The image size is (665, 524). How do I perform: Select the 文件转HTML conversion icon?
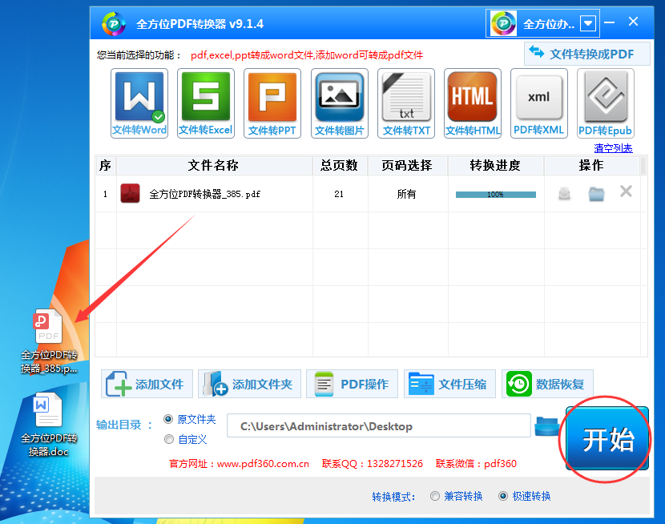[473, 103]
